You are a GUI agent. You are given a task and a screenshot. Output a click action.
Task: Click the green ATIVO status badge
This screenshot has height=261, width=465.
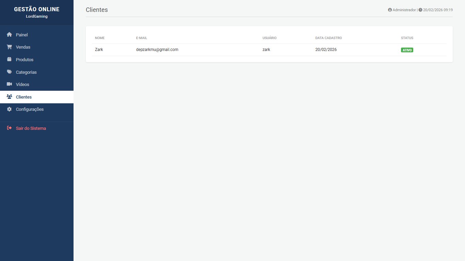pos(407,50)
